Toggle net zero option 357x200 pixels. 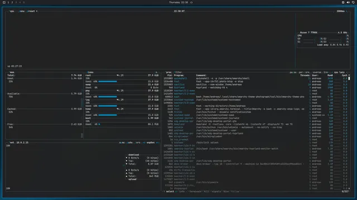point(138,143)
